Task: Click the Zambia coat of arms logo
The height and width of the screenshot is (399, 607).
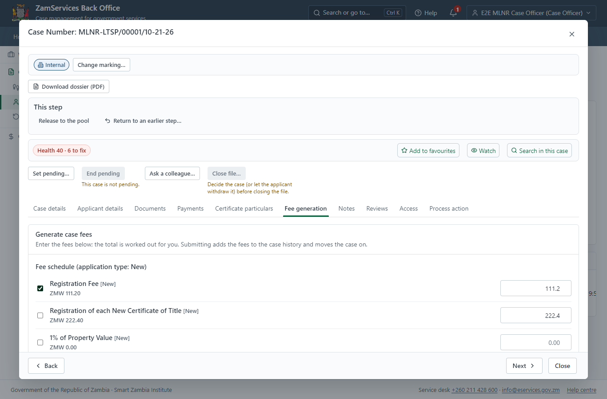Action: [20, 12]
